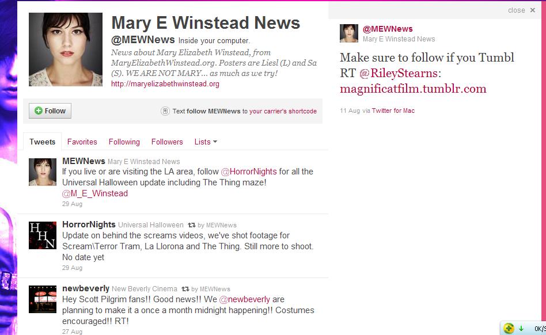Screen dimensions: 546x335
Task: Click the Twitter for Mac link
Action: tap(393, 111)
